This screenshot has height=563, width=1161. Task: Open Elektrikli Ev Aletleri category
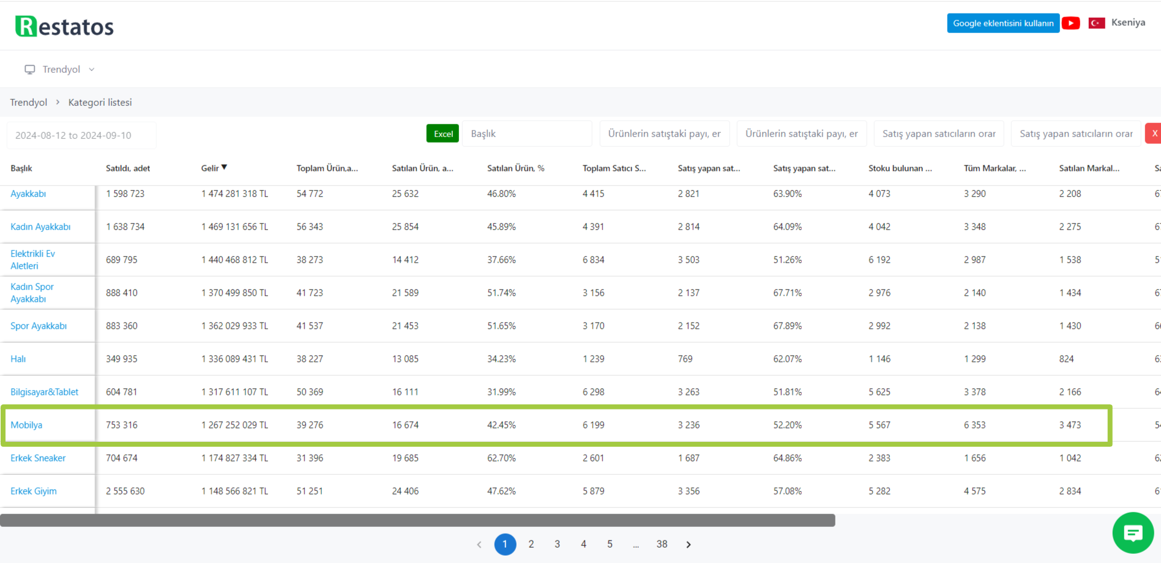point(32,259)
